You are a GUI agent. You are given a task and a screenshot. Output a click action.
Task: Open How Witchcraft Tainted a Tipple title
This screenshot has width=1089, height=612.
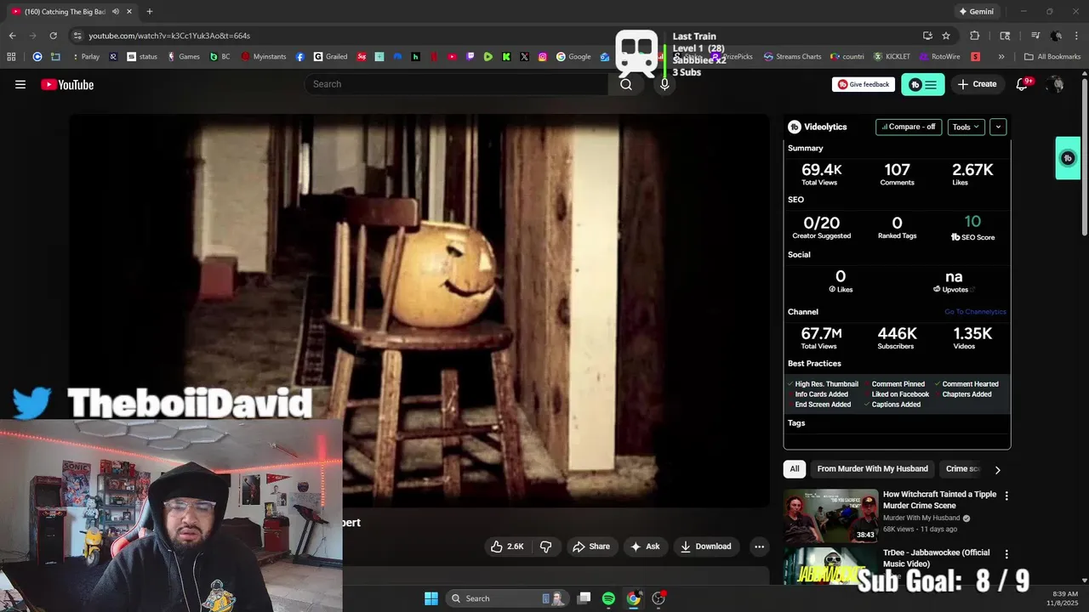pyautogui.click(x=939, y=500)
